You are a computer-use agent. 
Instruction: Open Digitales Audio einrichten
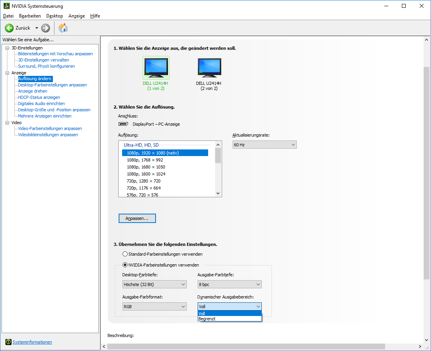41,104
